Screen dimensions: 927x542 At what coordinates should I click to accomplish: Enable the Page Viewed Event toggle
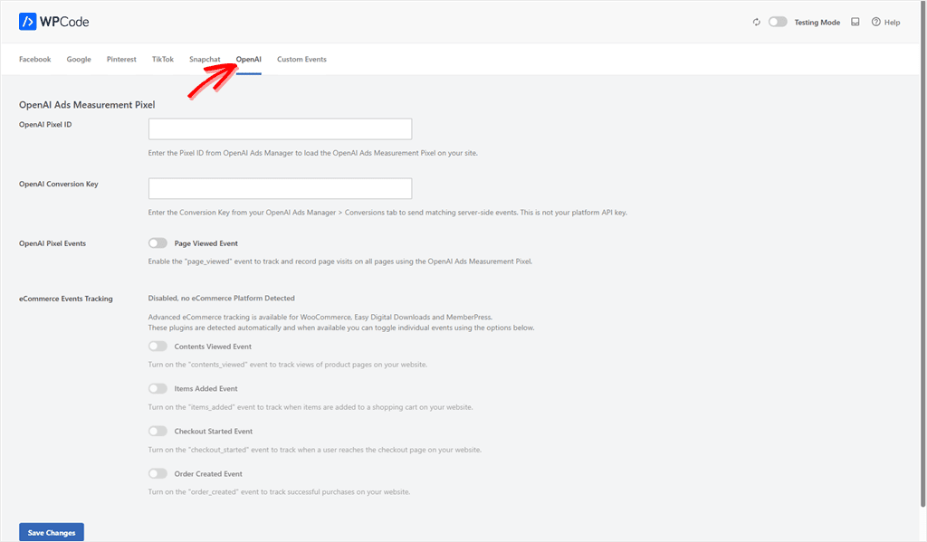point(158,242)
